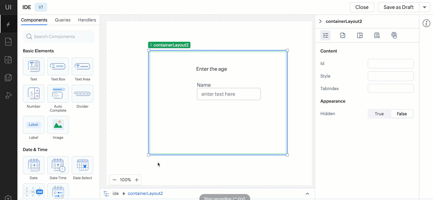Open the CSS properties tab icon
Screen dimensions: 433x200
click(343, 36)
